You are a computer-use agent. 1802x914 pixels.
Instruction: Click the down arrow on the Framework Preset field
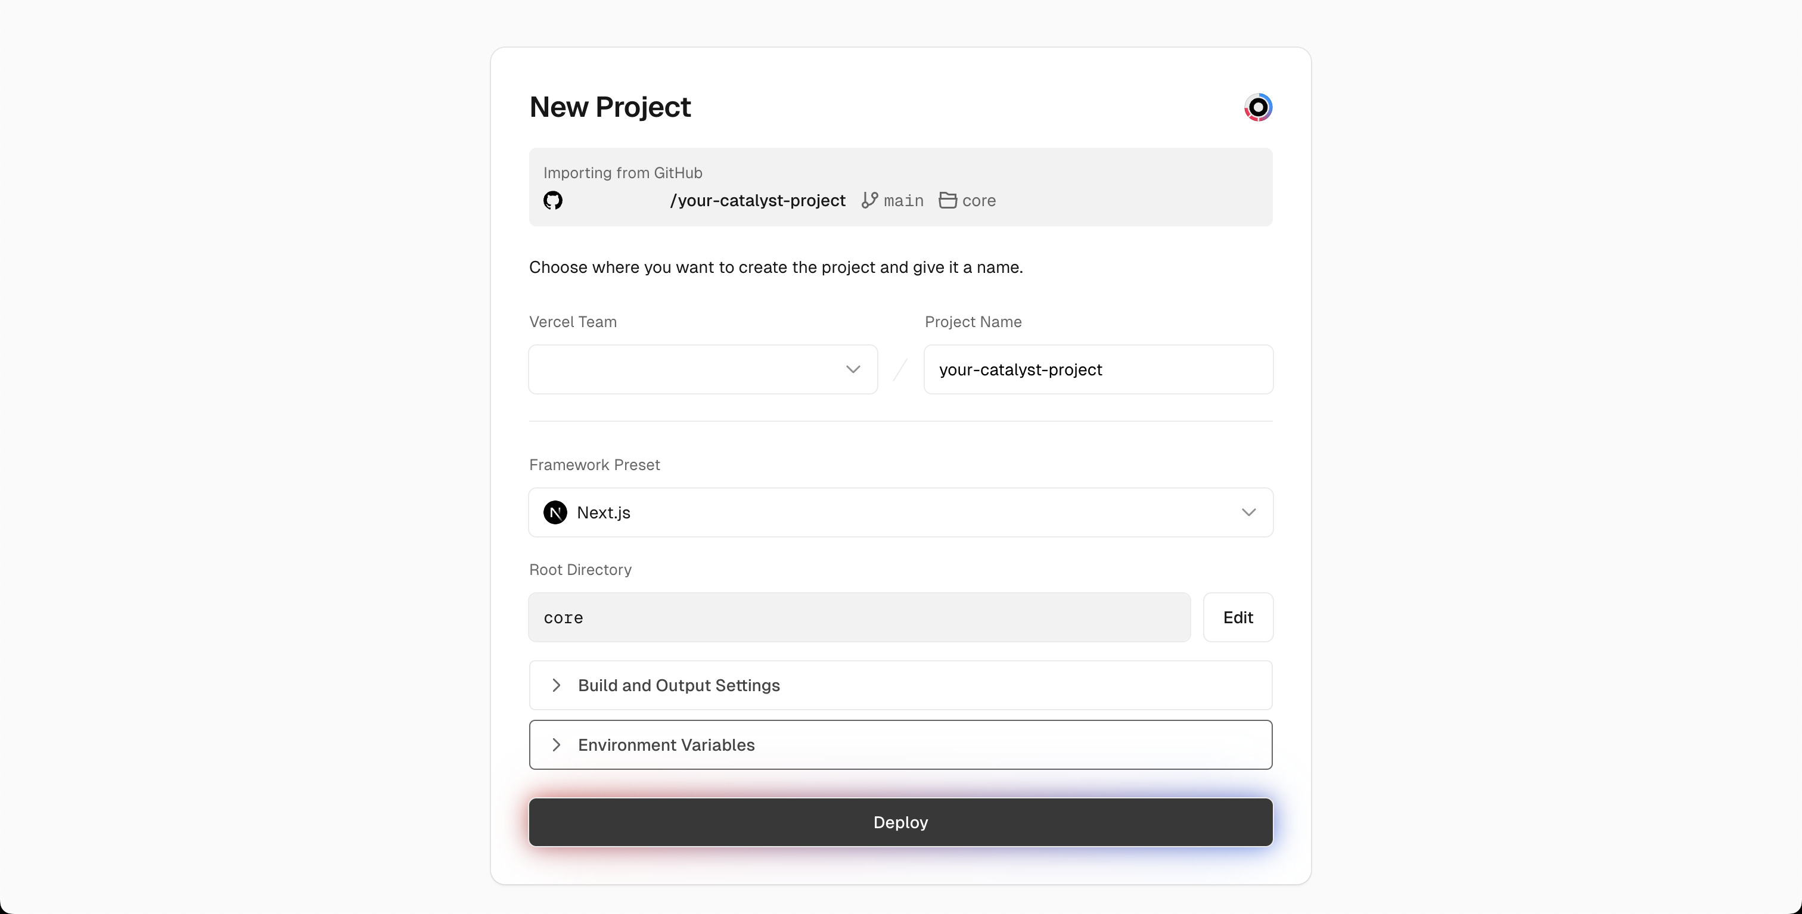pos(1248,512)
